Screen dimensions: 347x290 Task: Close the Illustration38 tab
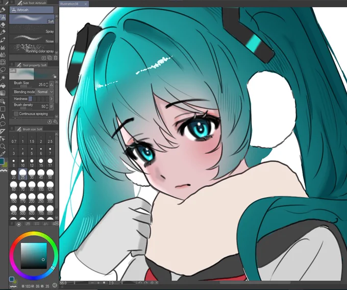86,4
